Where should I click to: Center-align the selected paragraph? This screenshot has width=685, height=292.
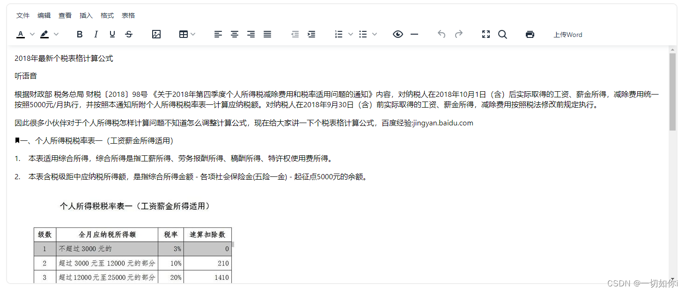tap(234, 34)
